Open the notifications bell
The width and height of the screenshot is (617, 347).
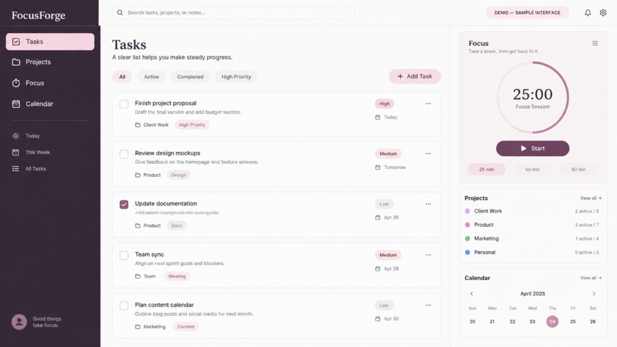(x=587, y=13)
